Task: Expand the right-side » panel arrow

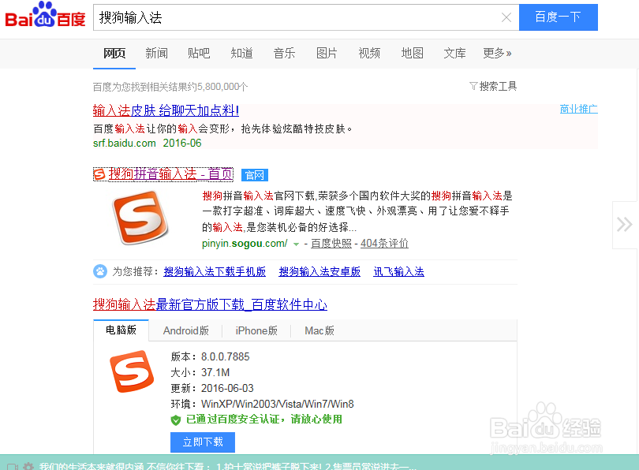Action: (625, 225)
